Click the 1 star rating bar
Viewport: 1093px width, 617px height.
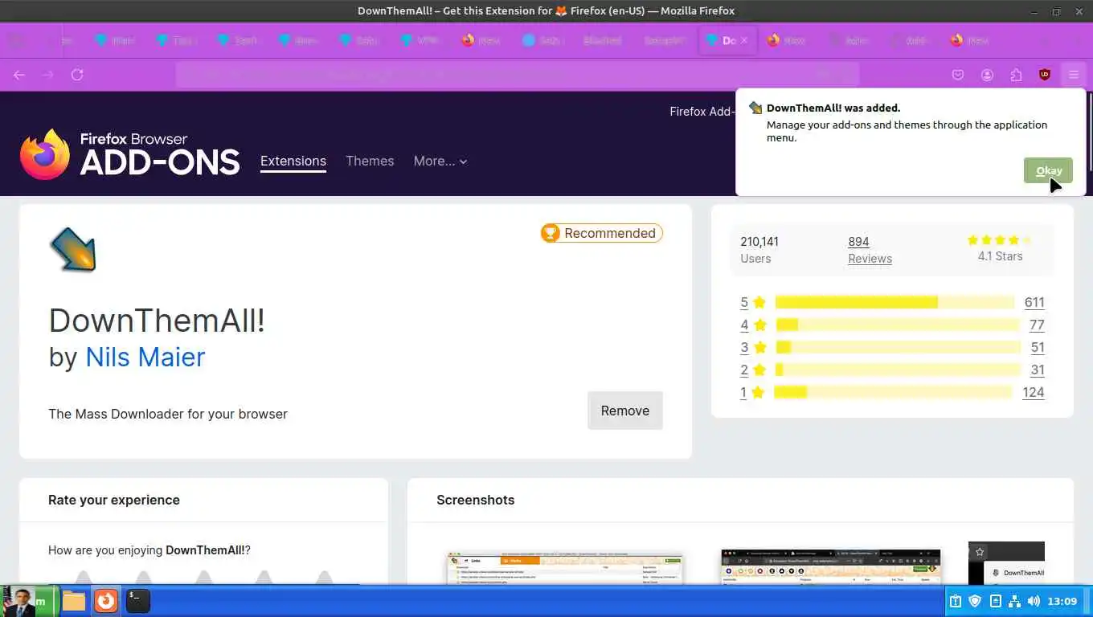(x=893, y=393)
